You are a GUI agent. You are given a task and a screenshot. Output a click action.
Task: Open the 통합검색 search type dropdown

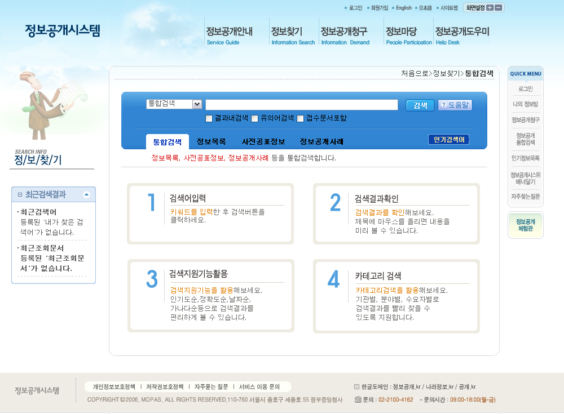click(197, 104)
